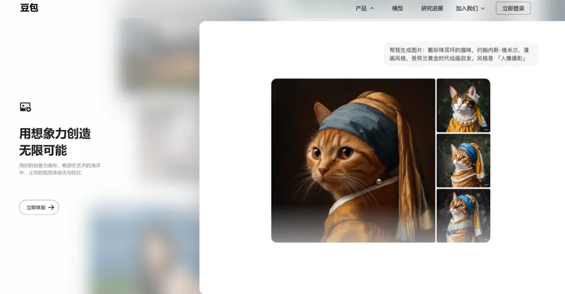Screen dimensions: 565x294
Task: Select the top cat thumbnail with pearl necklace
Action: [x=464, y=105]
